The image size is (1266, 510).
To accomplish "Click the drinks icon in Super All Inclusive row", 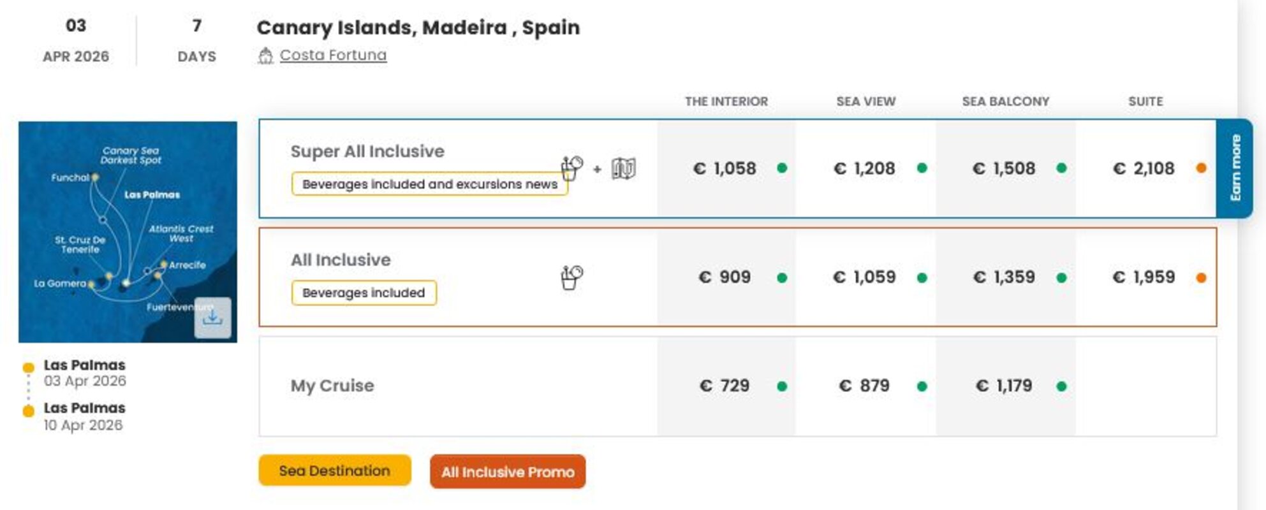I will (571, 168).
